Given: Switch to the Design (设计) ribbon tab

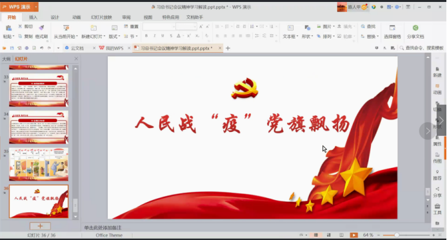Looking at the screenshot, I should (55, 17).
